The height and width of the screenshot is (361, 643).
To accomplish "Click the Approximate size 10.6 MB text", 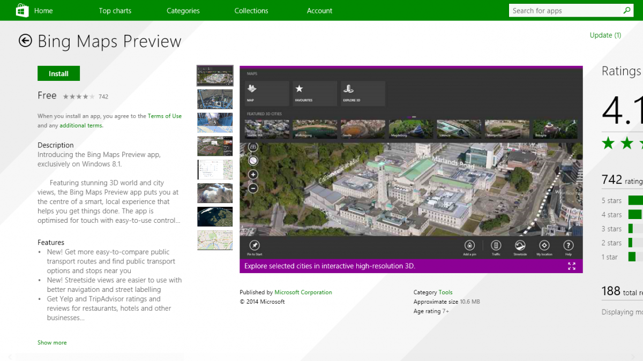I will point(447,302).
